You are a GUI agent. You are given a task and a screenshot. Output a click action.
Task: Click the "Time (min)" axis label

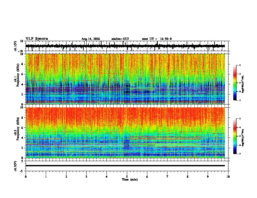(x=130, y=180)
